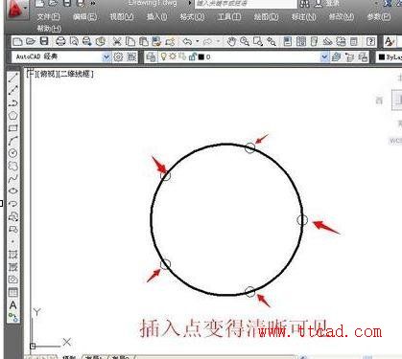Activate the Pan hand tool
This screenshot has height=359, width=402.
pos(231,41)
